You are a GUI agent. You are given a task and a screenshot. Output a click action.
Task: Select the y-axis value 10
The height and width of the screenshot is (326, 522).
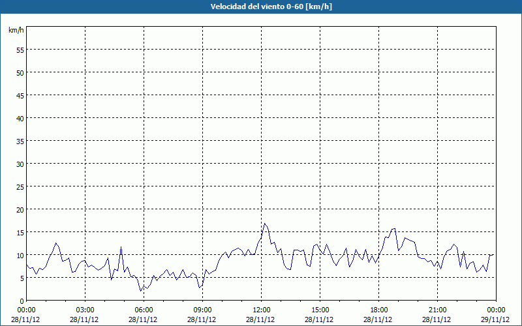point(20,255)
